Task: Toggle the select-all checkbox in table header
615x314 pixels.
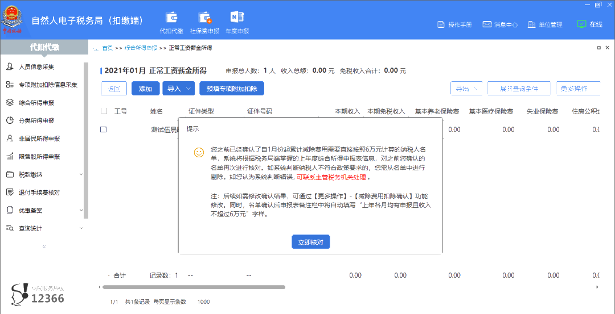Action: (x=104, y=111)
